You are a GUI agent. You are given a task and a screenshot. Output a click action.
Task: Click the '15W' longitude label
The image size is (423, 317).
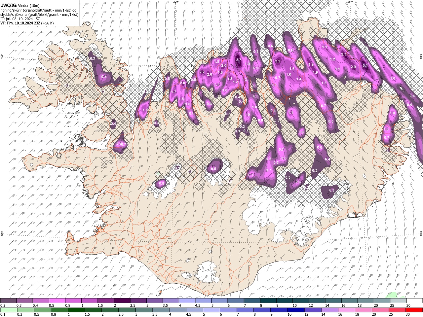click(x=350, y=2)
